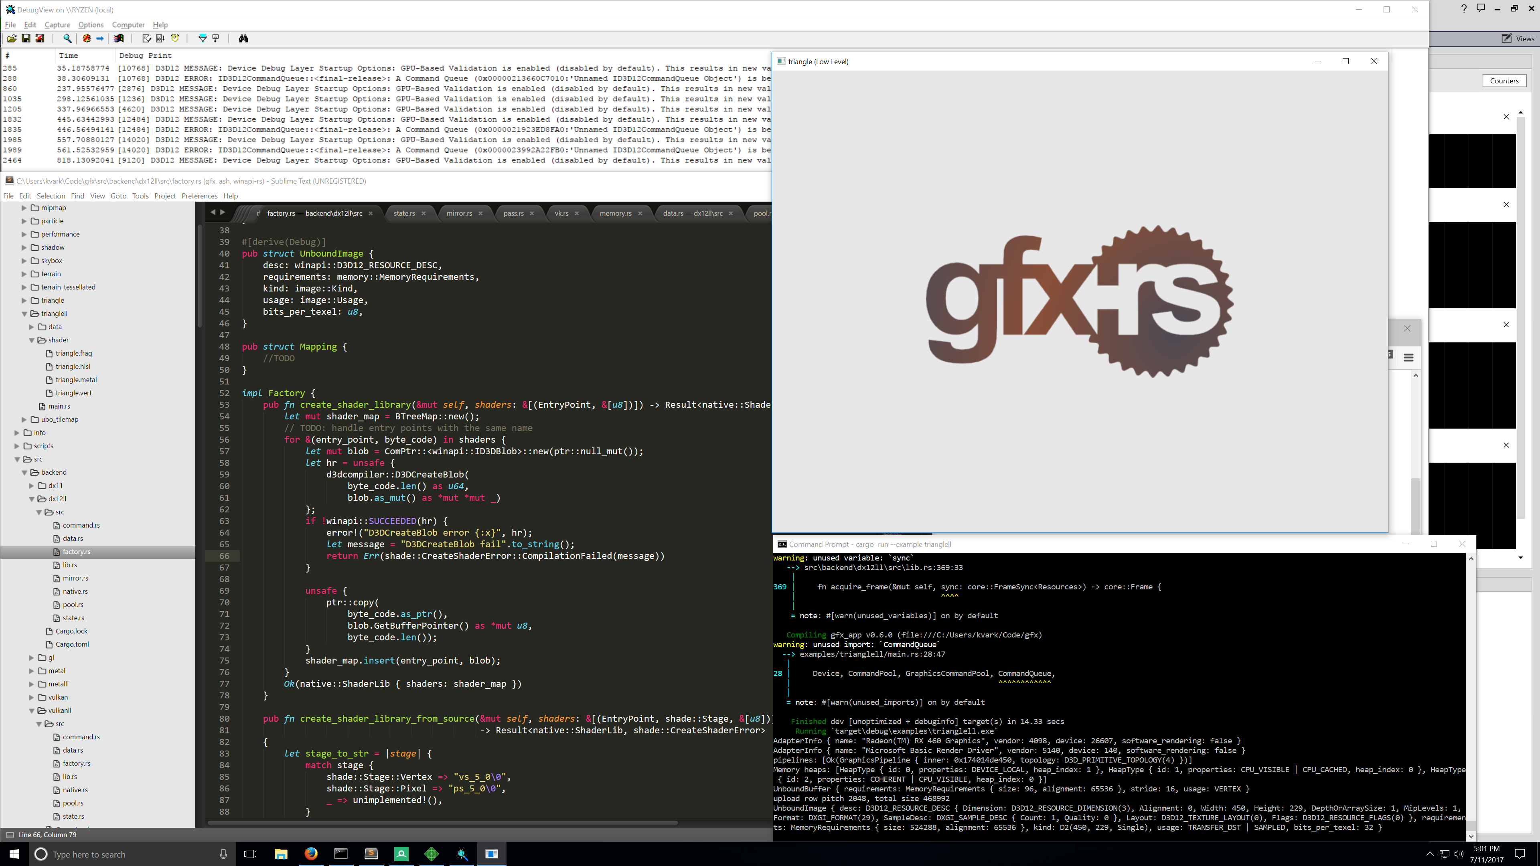The width and height of the screenshot is (1540, 866).
Task: Toggle capture with the magnifier icon
Action: (67, 38)
